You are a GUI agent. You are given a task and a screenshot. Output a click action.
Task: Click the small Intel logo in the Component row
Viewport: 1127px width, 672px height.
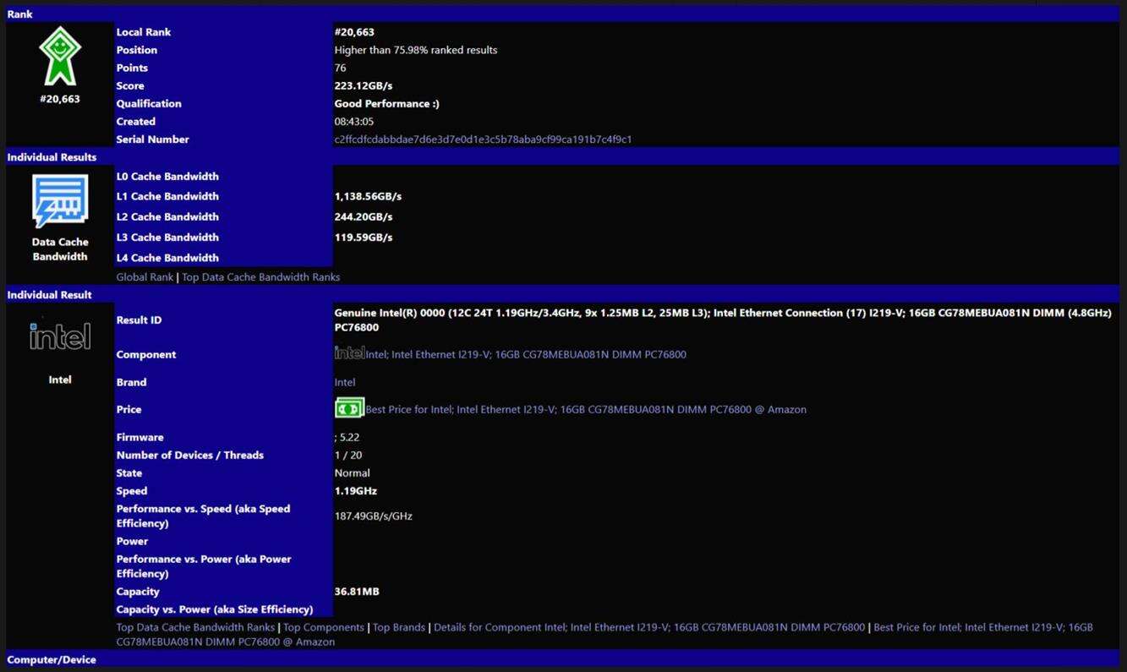(349, 353)
